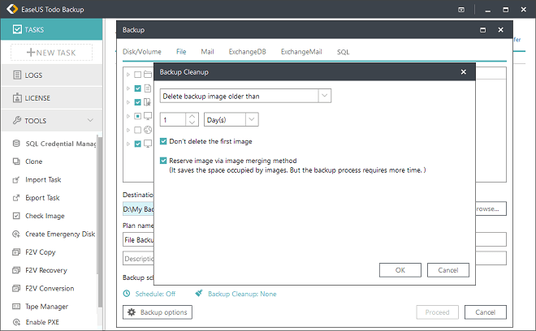This screenshot has width=536, height=331.
Task: Open the Day(s) unit dropdown
Action: (252, 119)
